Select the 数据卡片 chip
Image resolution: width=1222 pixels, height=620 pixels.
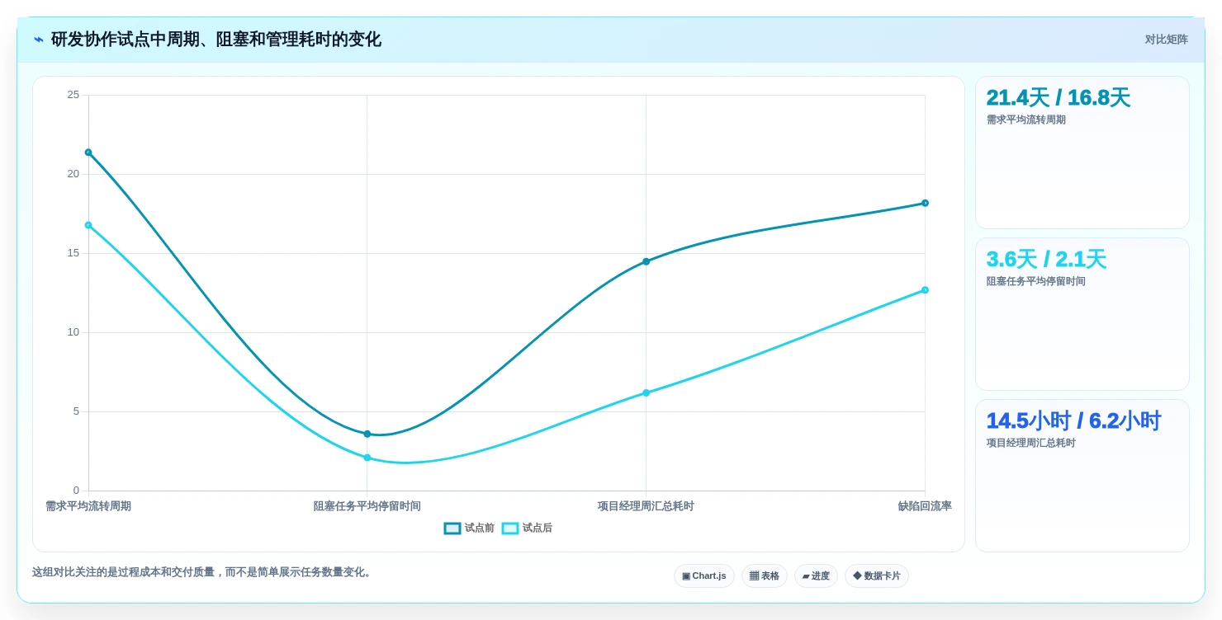[877, 575]
